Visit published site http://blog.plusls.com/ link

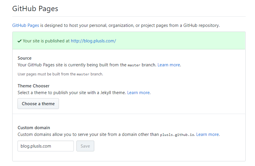[x=93, y=41]
